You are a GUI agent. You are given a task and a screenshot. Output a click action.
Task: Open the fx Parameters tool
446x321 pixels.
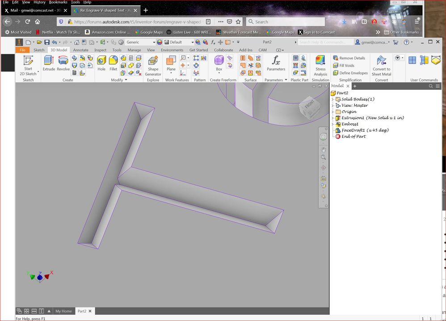pyautogui.click(x=276, y=63)
